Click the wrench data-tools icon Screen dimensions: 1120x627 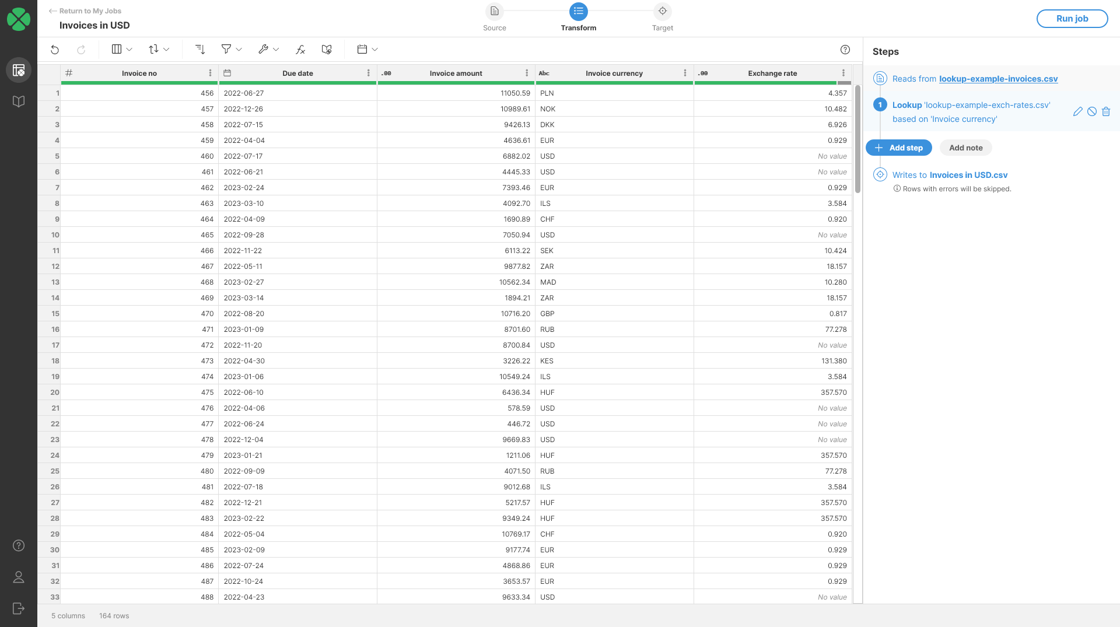click(x=264, y=50)
